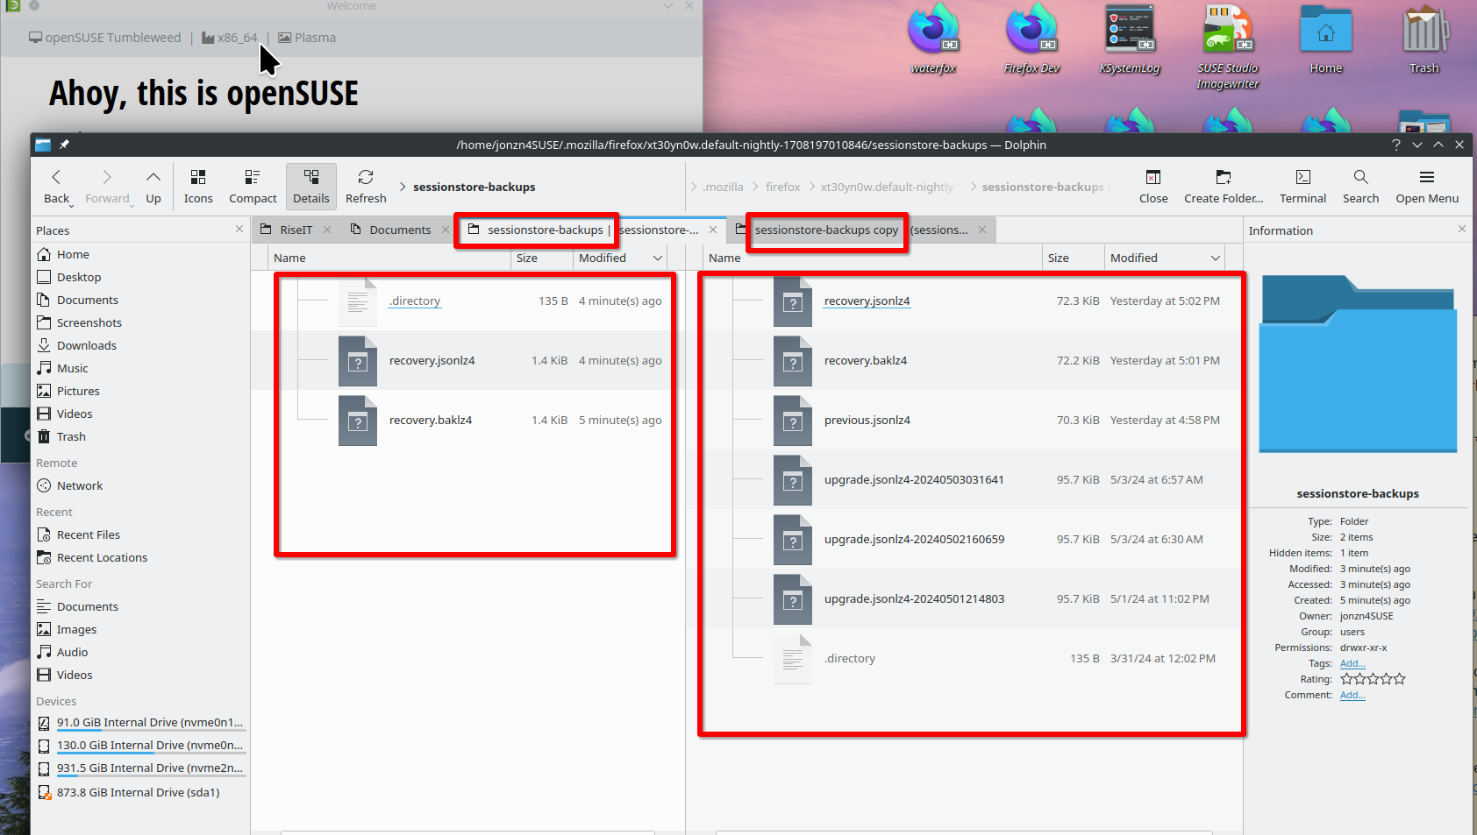Click the folder preview thumbnail in Information

(x=1358, y=364)
